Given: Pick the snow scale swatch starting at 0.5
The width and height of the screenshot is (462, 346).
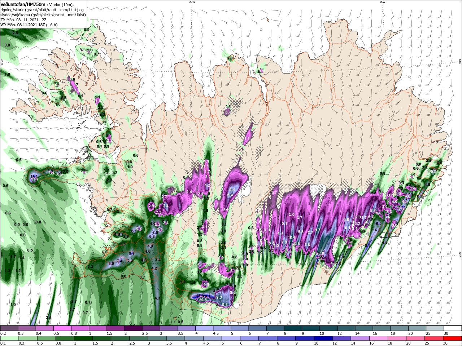Looking at the screenshot, I should [62, 328].
